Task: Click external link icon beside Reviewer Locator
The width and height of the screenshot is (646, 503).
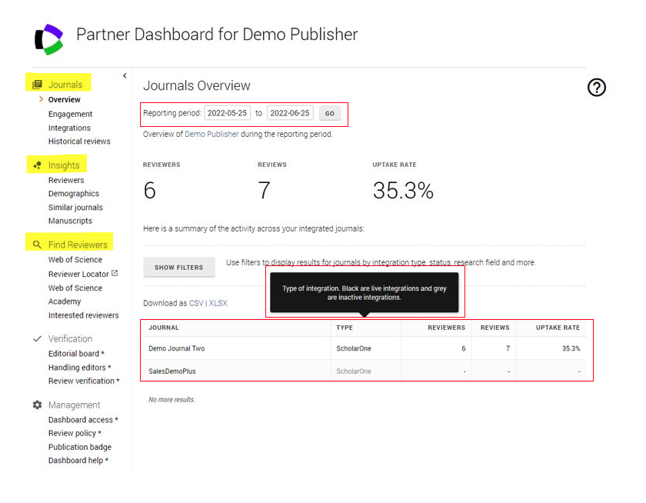Action: click(x=115, y=273)
